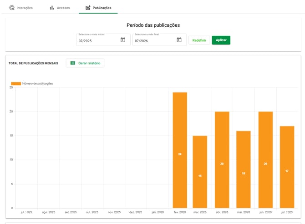Select the mar. 2026 bar showing 15
The image size is (305, 224).
pos(200,172)
